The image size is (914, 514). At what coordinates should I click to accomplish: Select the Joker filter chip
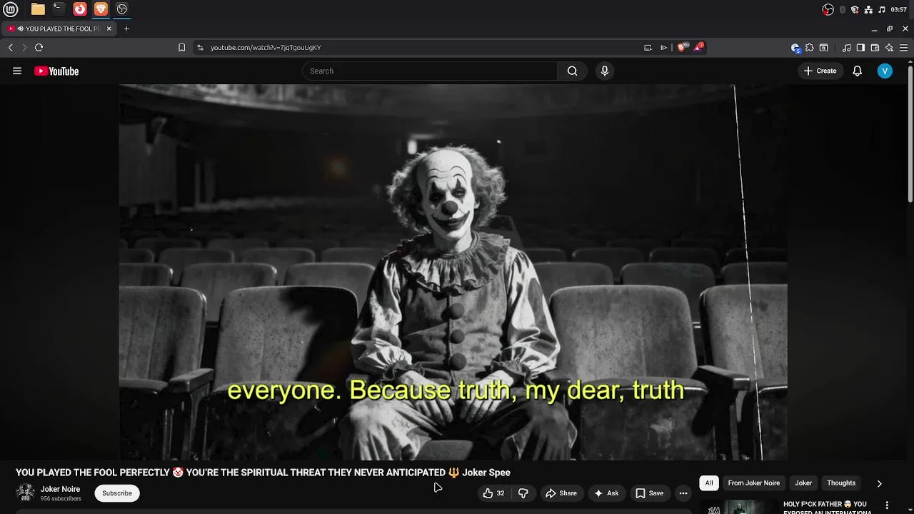804,483
